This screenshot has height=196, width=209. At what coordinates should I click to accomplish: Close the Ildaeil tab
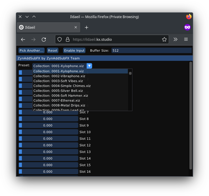[x=76, y=27]
